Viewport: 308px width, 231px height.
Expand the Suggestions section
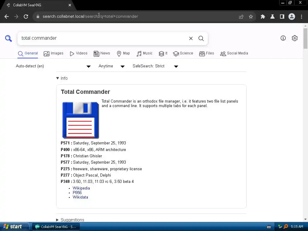point(70,220)
